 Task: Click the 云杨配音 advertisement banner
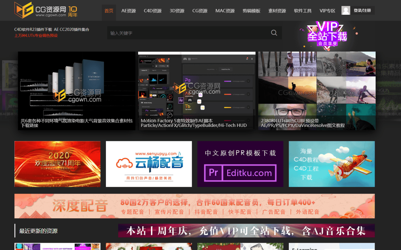click(149, 164)
